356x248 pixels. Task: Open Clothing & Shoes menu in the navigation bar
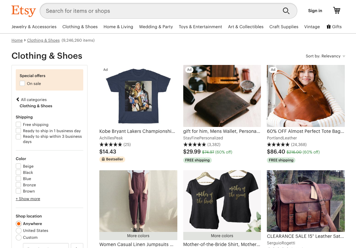(x=80, y=27)
